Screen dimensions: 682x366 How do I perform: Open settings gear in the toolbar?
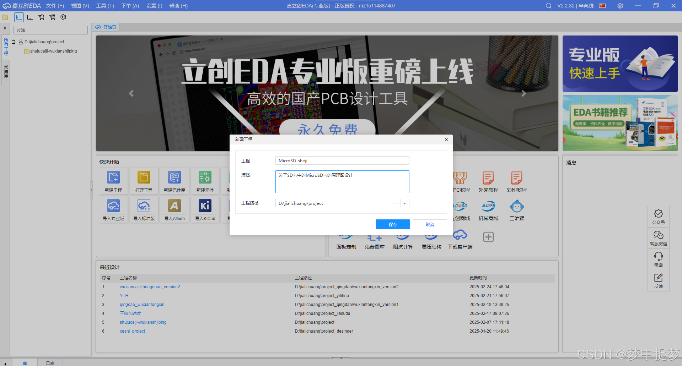tap(63, 17)
